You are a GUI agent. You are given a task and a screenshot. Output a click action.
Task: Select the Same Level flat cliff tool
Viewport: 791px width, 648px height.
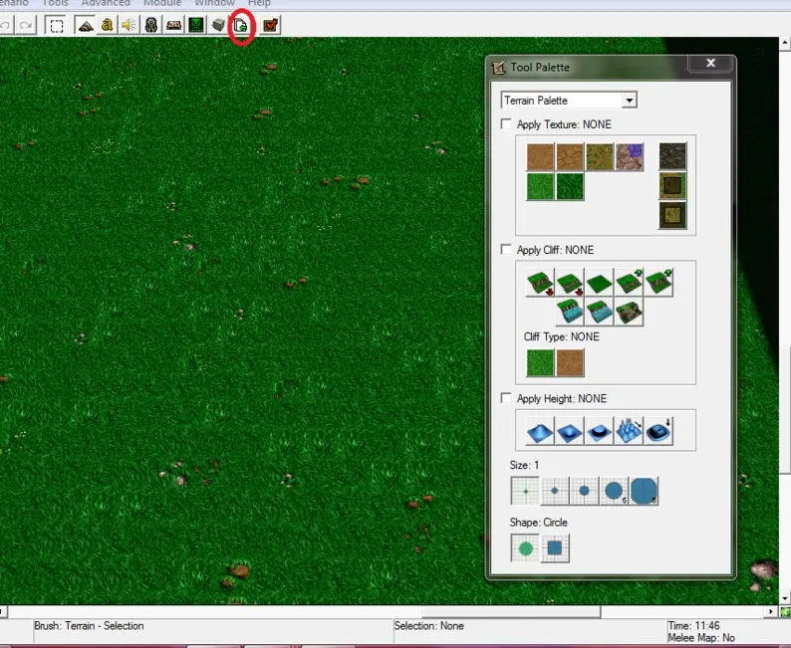tap(600, 282)
